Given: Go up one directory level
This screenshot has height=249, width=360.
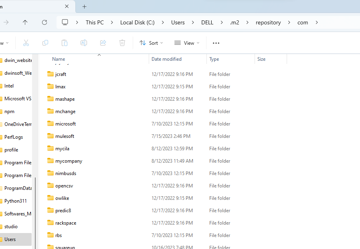Looking at the screenshot, I should pyautogui.click(x=25, y=22).
